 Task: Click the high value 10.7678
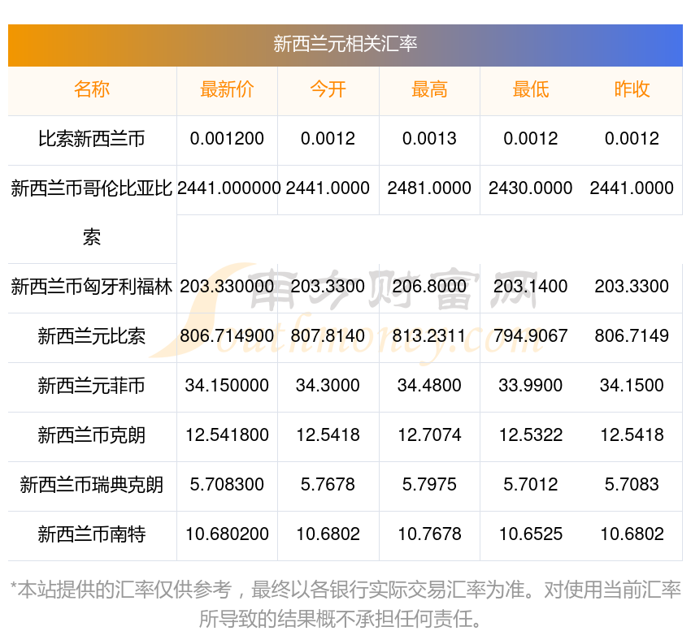pos(429,534)
